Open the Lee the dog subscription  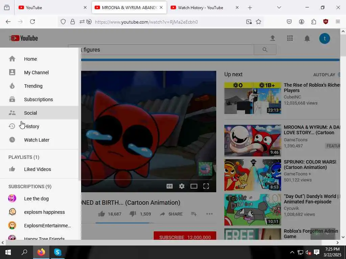39,198
